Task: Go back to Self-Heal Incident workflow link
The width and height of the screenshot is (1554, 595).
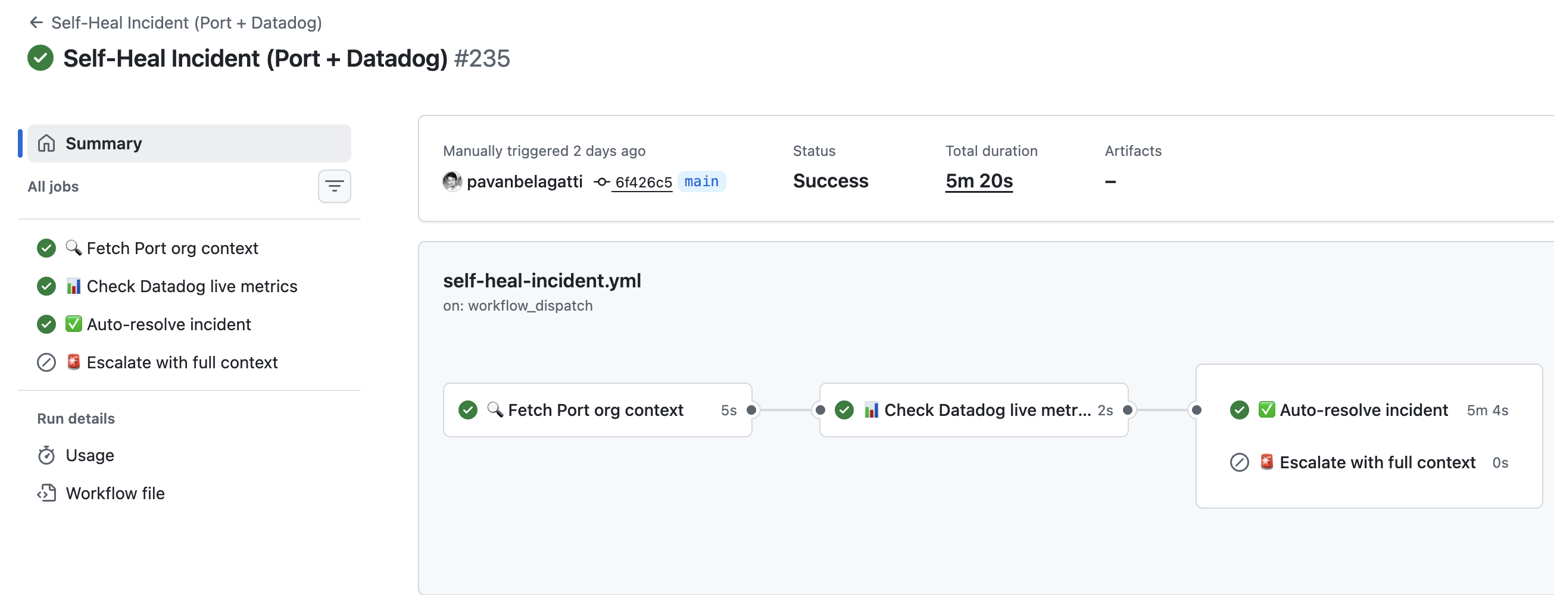Action: click(186, 23)
